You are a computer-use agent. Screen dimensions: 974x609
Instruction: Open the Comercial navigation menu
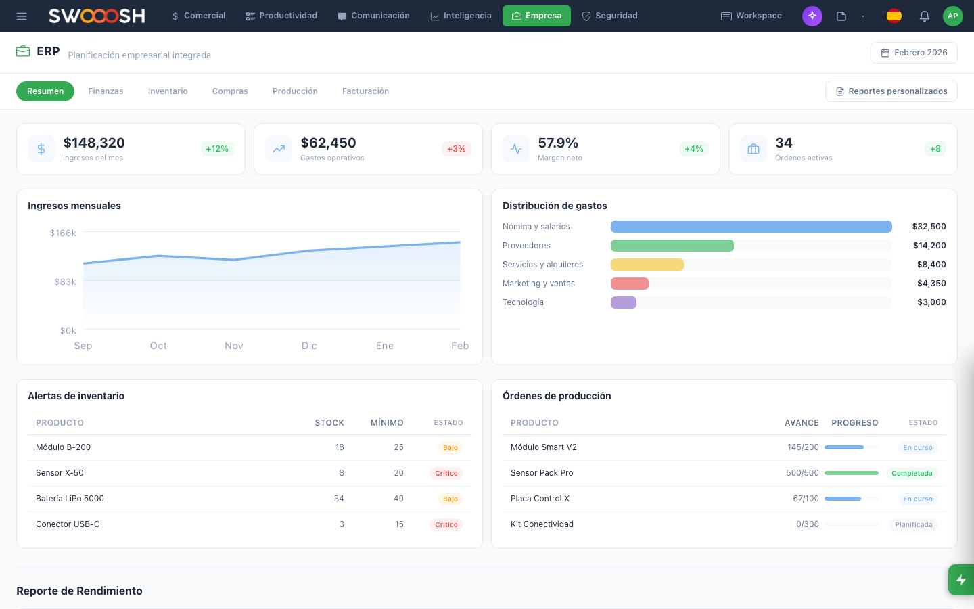(x=198, y=16)
